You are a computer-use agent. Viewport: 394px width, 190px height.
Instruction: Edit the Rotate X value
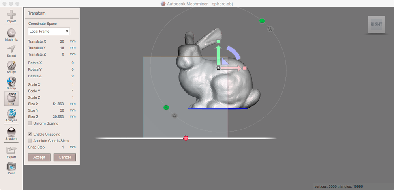pos(73,63)
